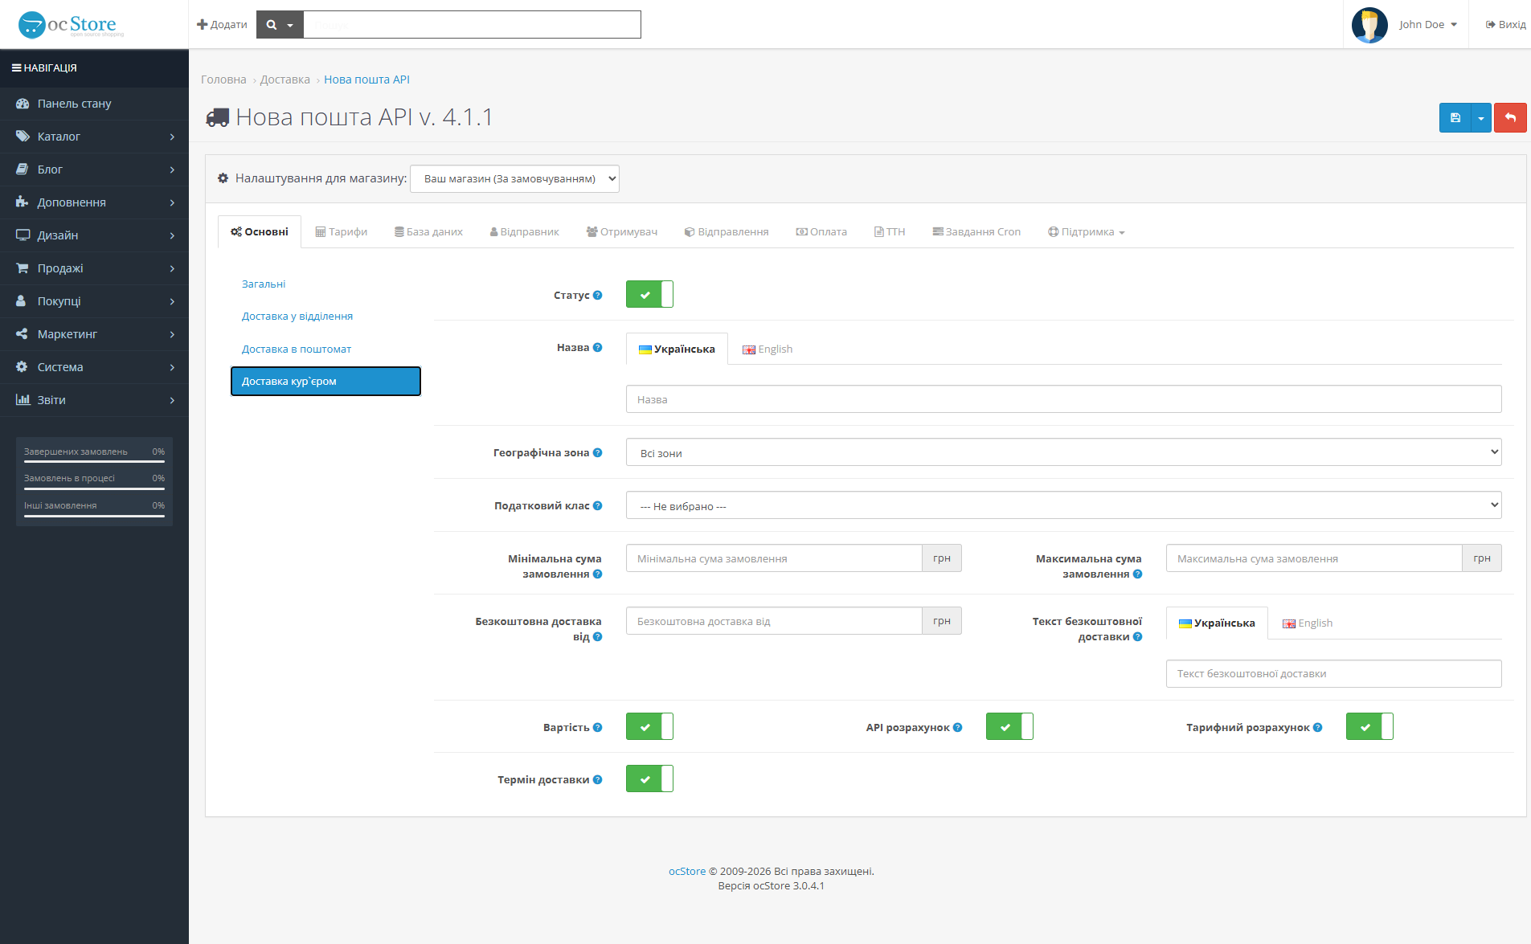Switch to the Оплата tab
1531x944 pixels.
pos(821,232)
